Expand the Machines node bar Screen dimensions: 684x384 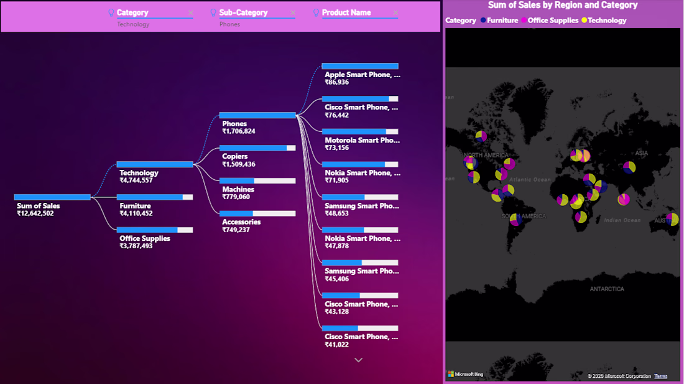click(x=257, y=180)
